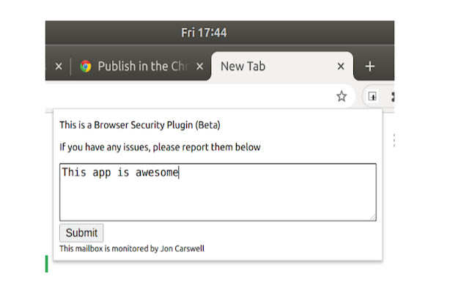The height and width of the screenshot is (293, 469).
Task: Click the Browser Security Plugin extension icon
Action: [372, 96]
